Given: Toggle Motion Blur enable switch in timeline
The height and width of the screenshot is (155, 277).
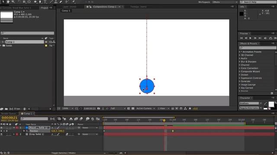Looking at the screenshot, I should tap(81, 119).
